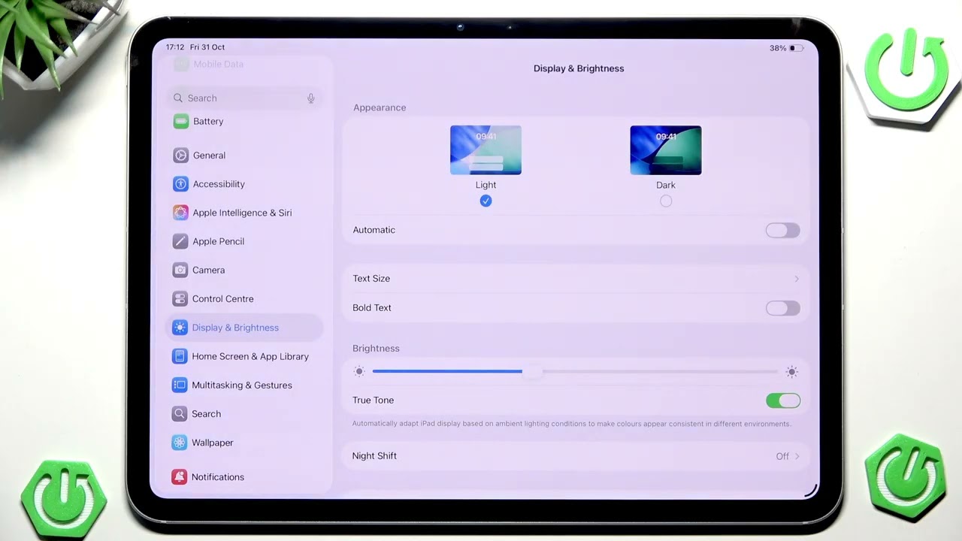Tap the Home Screen & App Library icon
This screenshot has width=962, height=541.
click(180, 356)
